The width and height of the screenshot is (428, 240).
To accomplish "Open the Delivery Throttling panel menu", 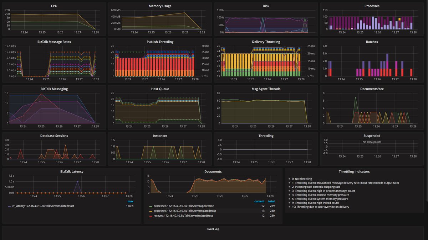I will [x=266, y=42].
